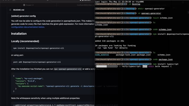Screen dimensions: 189x106
Task: Click the npm install code block in README
Action: click(x=53, y=48)
